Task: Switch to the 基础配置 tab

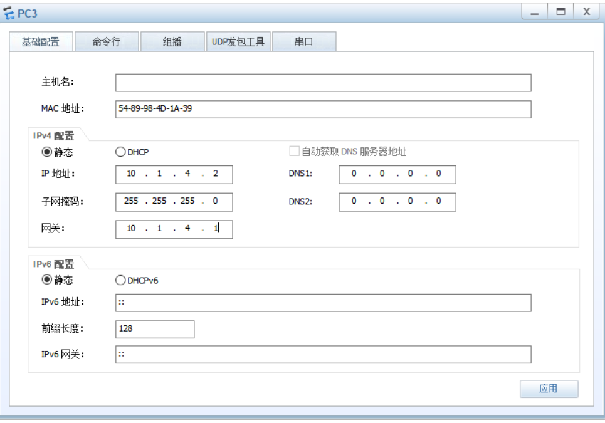Action: (41, 41)
